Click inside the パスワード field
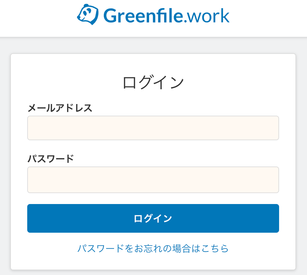This screenshot has height=275, width=307. [x=153, y=180]
